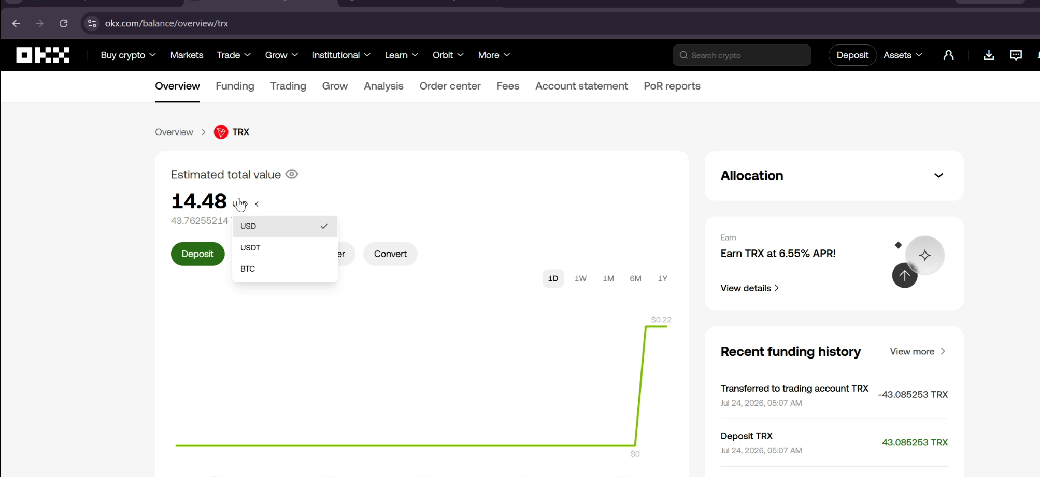Image resolution: width=1040 pixels, height=477 pixels.
Task: Click the Overview breadcrumb link
Action: (174, 132)
